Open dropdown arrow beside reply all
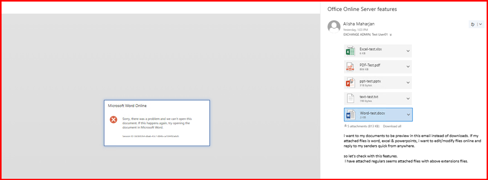This screenshot has height=180, width=488. 480,24
